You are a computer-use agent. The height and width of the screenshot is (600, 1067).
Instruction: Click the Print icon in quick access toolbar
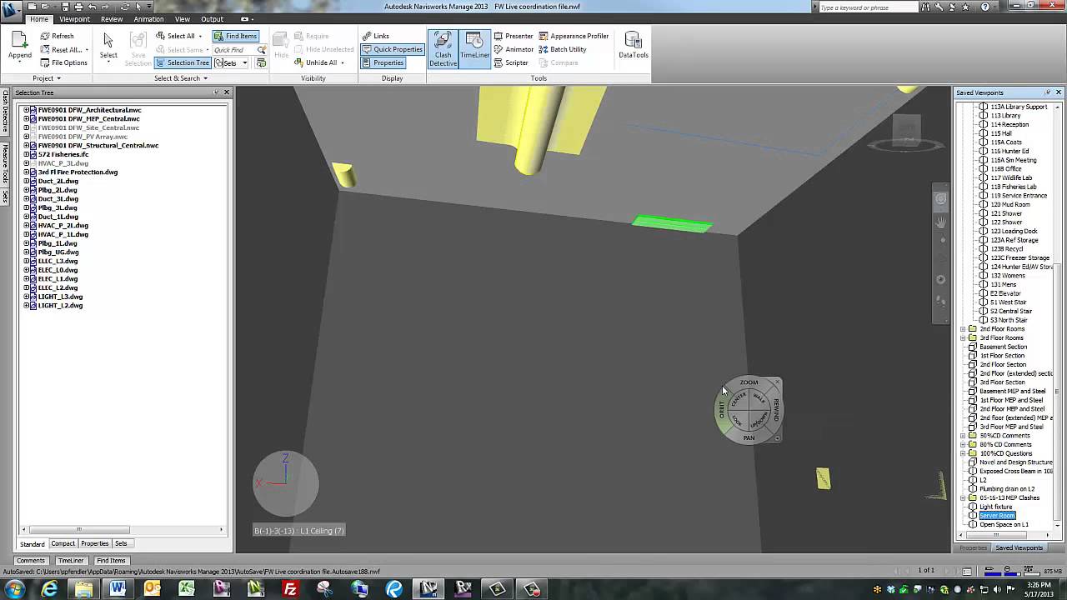tap(78, 7)
